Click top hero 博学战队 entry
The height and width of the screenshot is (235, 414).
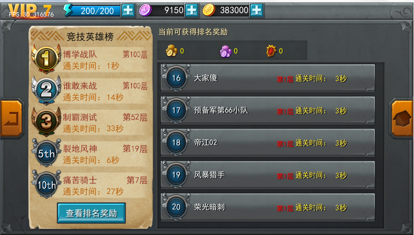point(91,59)
